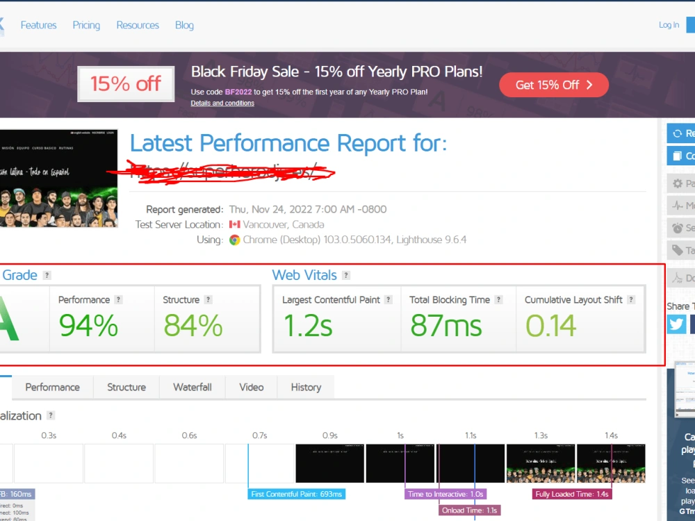Click the 84% Structure score
This screenshot has width=695, height=521.
coord(193,326)
